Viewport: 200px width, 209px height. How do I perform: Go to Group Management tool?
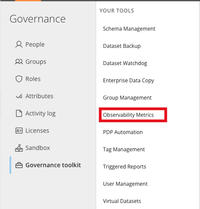pyautogui.click(x=127, y=98)
